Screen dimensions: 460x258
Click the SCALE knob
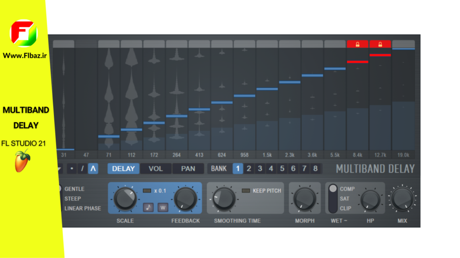pos(125,199)
